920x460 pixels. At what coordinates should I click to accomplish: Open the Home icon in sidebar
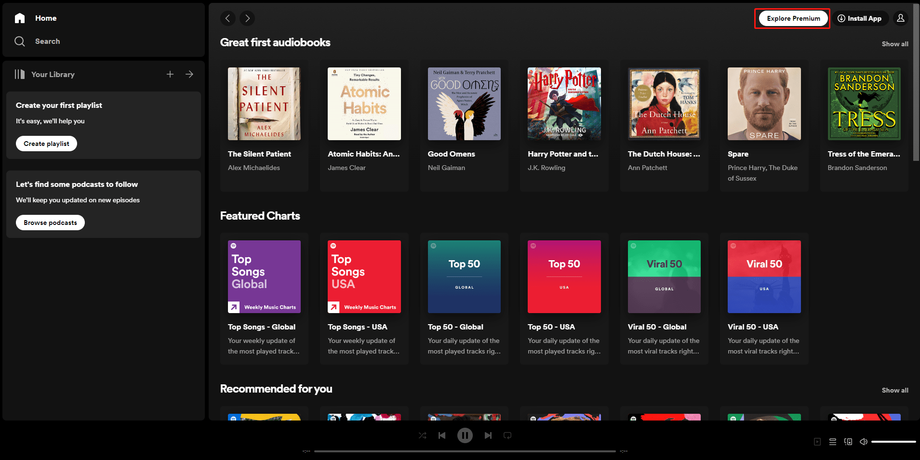(20, 18)
